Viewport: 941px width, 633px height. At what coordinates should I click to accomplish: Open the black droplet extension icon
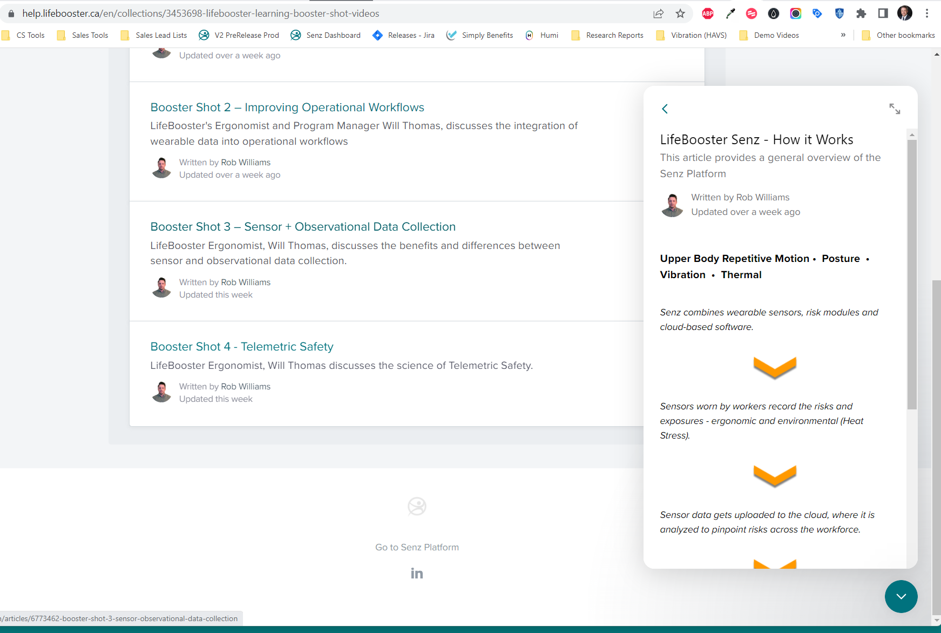pos(774,14)
